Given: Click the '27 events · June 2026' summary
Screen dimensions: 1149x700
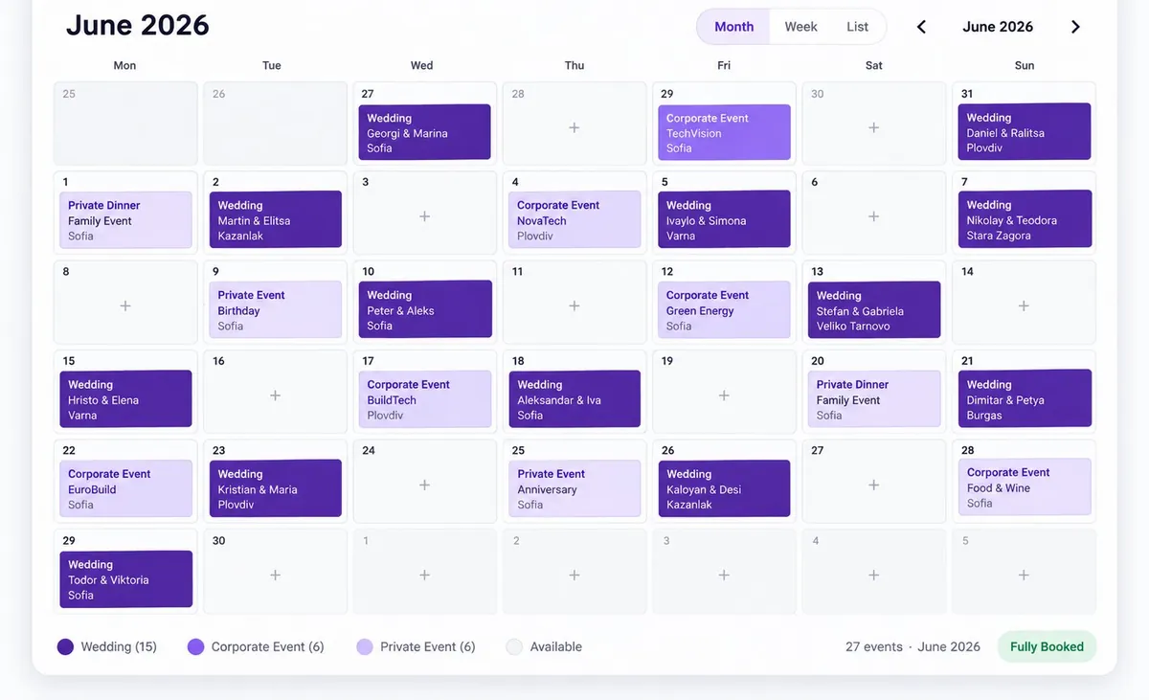Looking at the screenshot, I should pos(912,646).
